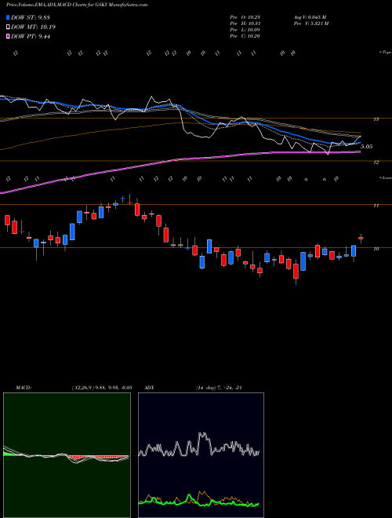Click the 'Avg V: 0.945 M' value
This screenshot has height=518, width=392.
click(x=310, y=17)
